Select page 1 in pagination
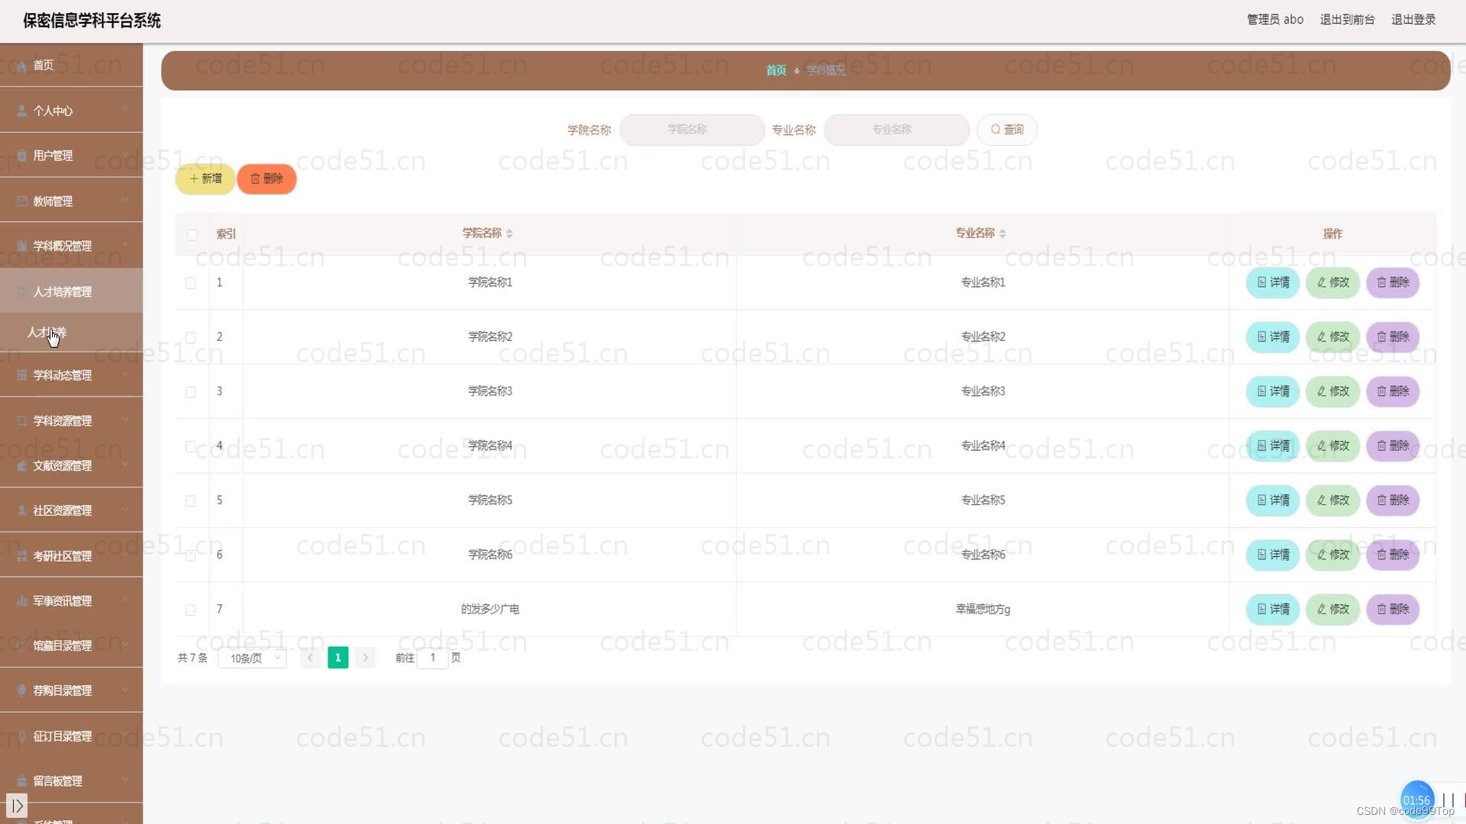 pyautogui.click(x=337, y=658)
